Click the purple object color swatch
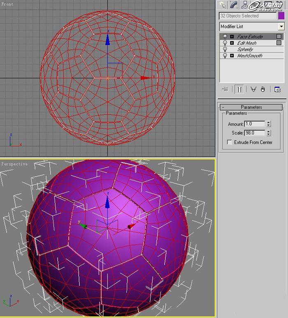The height and width of the screenshot is (318, 288). tap(281, 16)
